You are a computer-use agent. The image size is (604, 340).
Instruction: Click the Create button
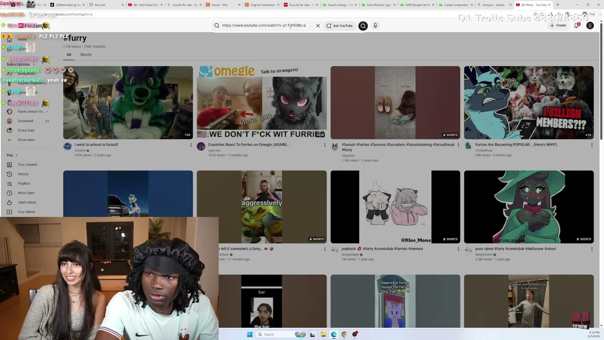coord(558,25)
